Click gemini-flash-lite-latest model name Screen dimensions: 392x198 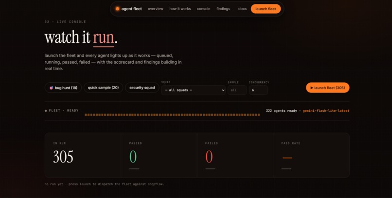[326, 111]
